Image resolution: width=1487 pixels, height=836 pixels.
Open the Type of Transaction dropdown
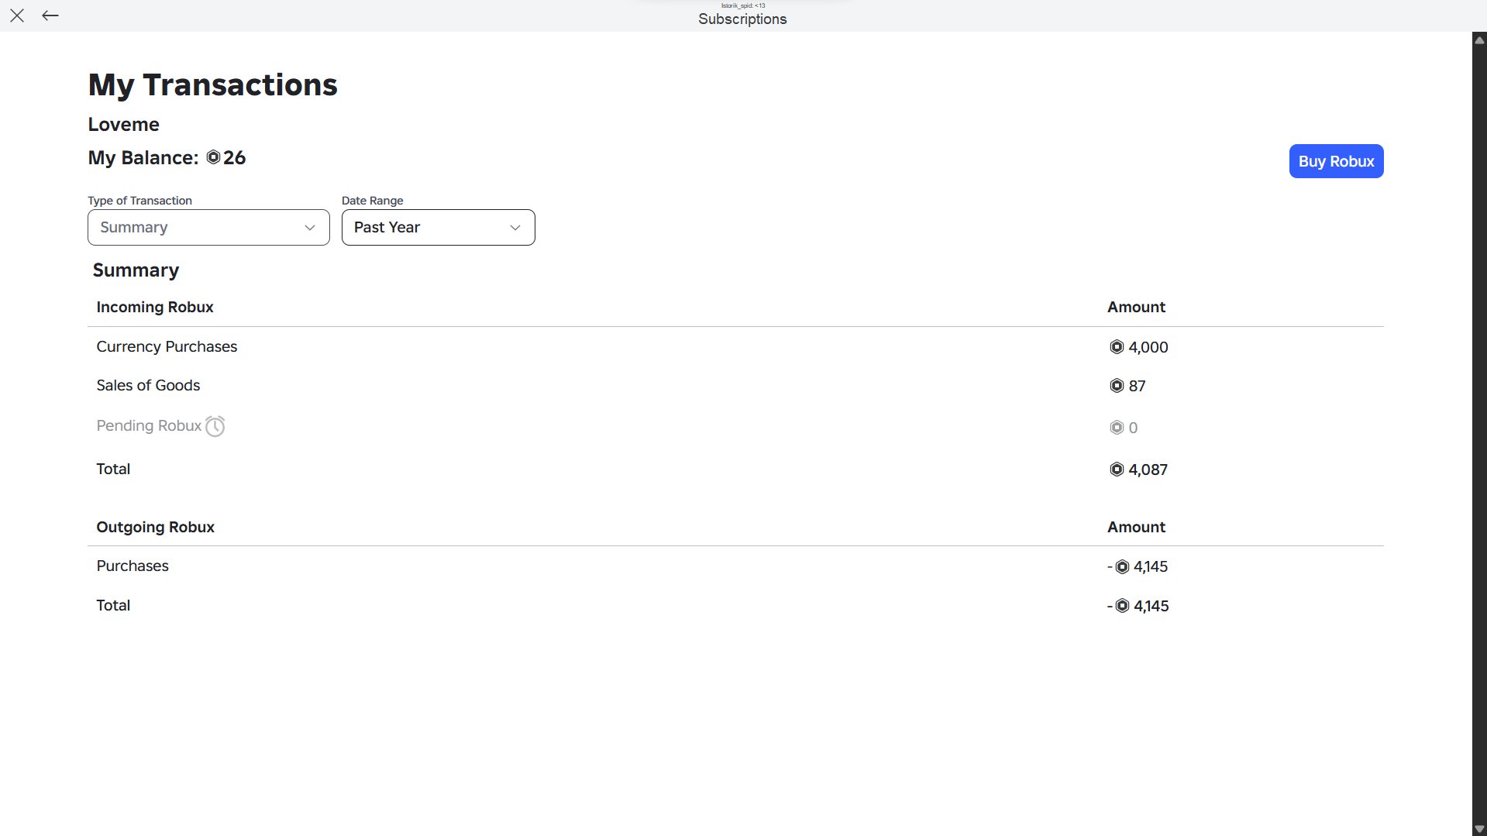coord(208,227)
